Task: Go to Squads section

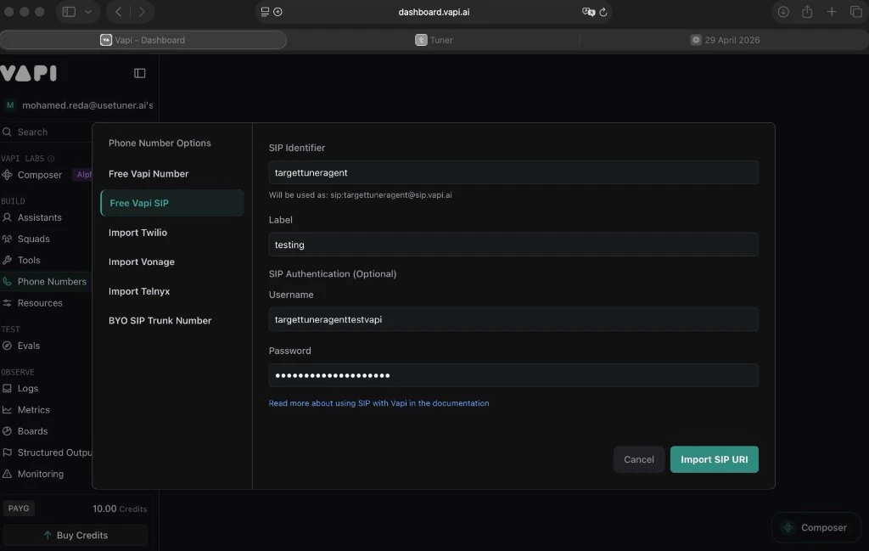Action: click(33, 239)
